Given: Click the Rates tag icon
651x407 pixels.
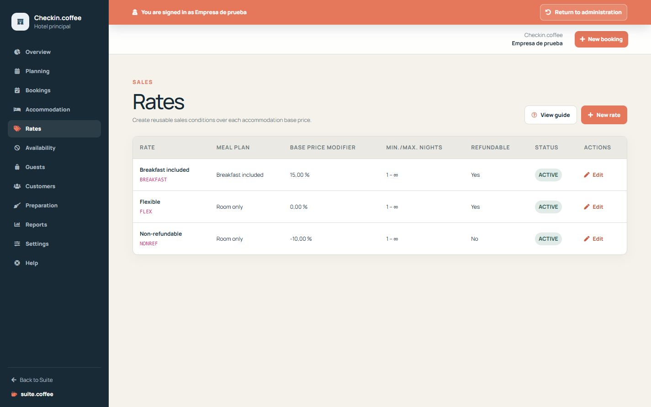Looking at the screenshot, I should [x=17, y=129].
